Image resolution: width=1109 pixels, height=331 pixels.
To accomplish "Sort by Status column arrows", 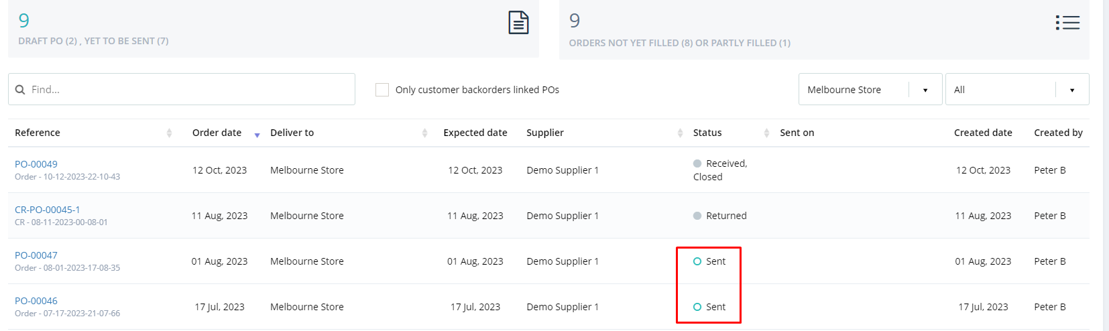I will (766, 133).
